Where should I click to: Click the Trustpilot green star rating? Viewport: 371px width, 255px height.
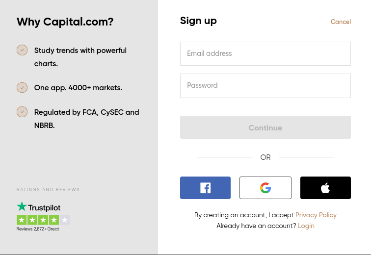coord(43,220)
